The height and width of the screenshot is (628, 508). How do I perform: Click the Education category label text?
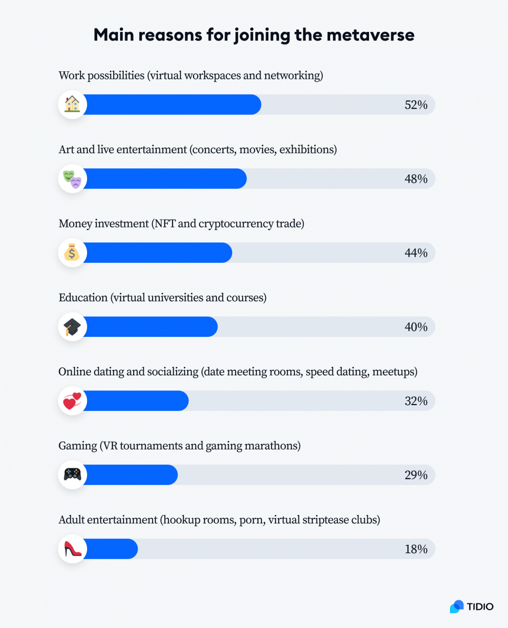pyautogui.click(x=162, y=298)
